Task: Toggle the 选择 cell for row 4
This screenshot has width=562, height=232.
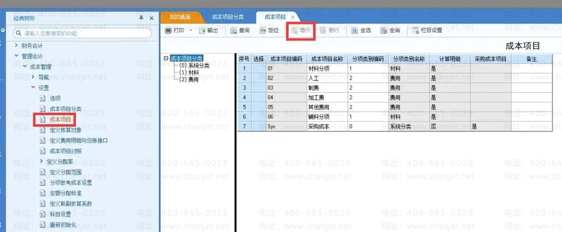Action: (258, 97)
